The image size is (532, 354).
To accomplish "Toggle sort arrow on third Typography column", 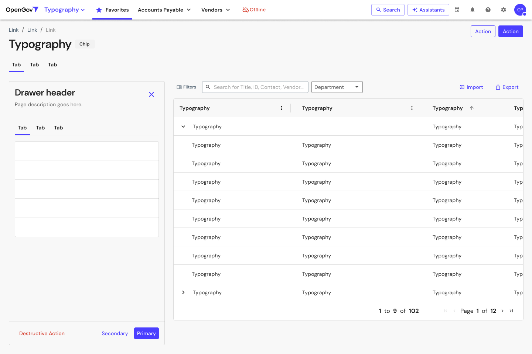I will tap(472, 108).
